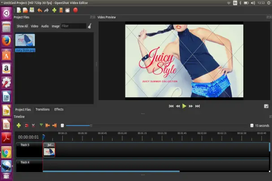This screenshot has height=181, width=272.
Task: Filter project files by Video
Action: tap(35, 26)
